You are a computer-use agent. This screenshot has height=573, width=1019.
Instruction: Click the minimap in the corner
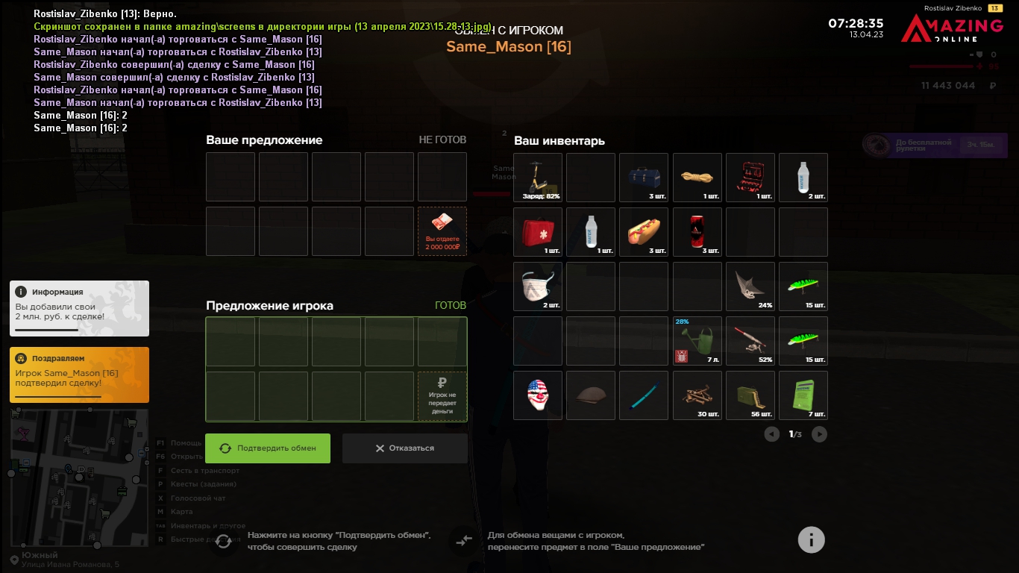click(79, 477)
